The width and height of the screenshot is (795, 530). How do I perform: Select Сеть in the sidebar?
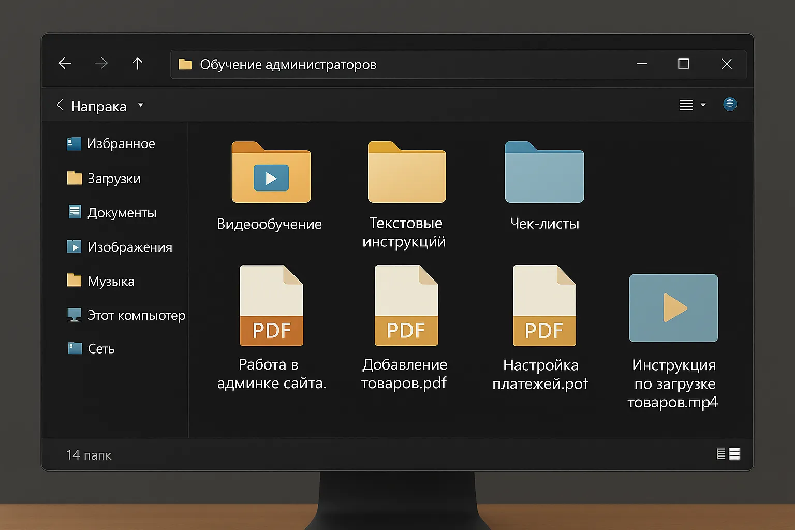click(91, 349)
